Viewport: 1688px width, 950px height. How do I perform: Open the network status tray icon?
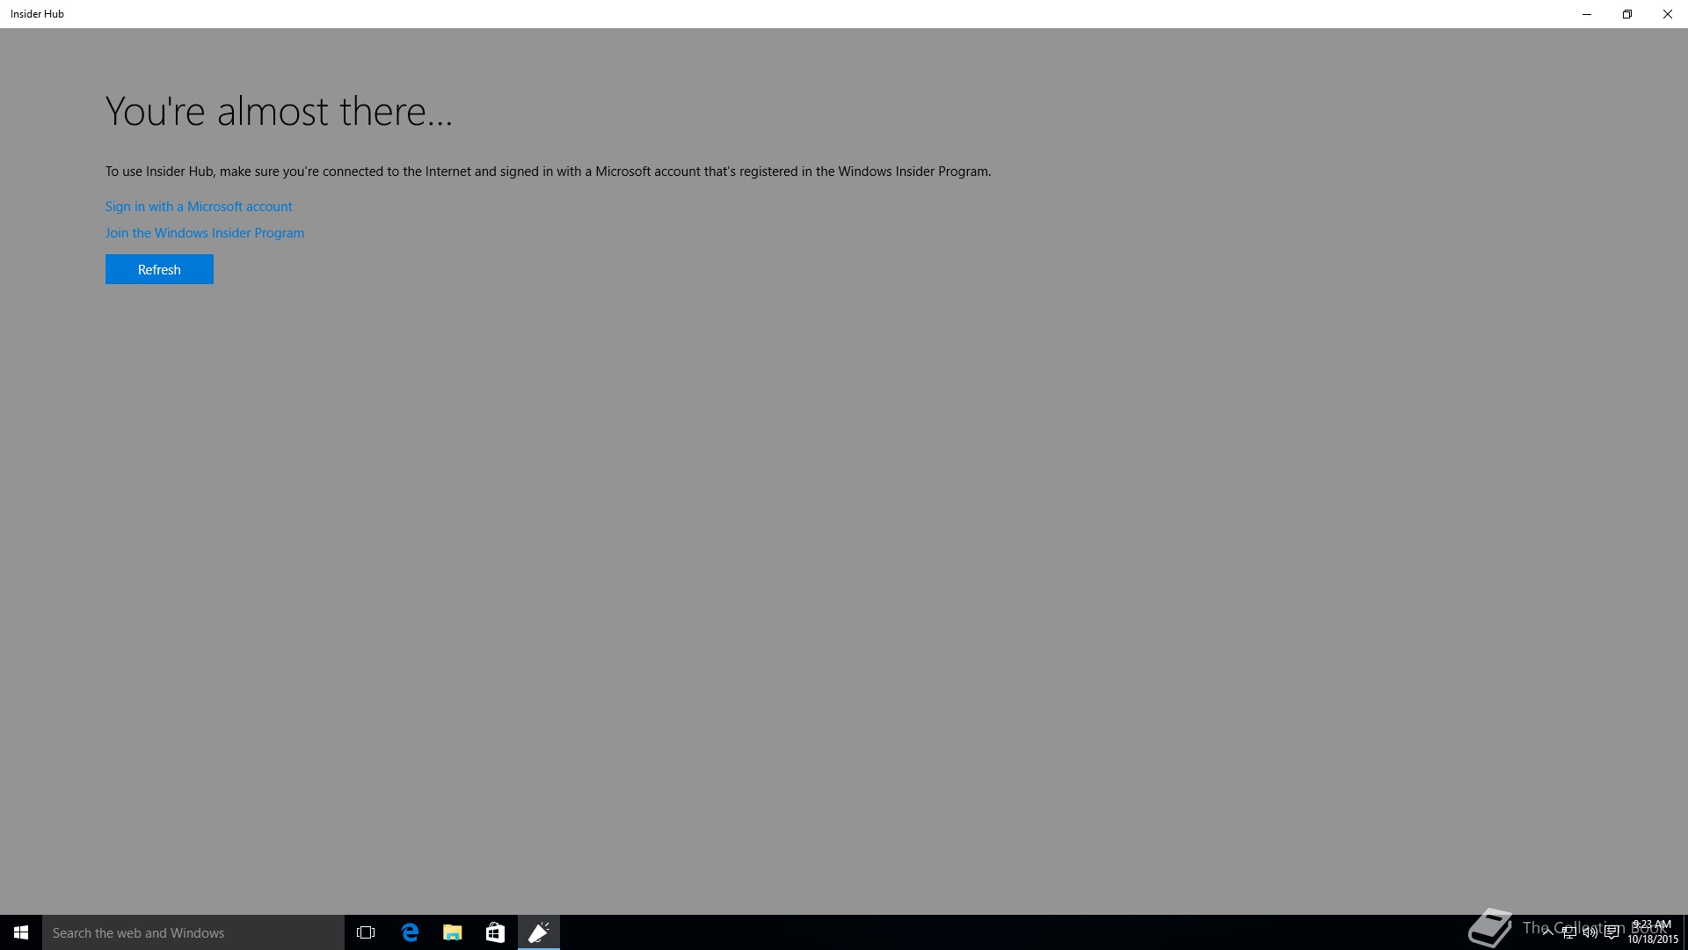1568,932
